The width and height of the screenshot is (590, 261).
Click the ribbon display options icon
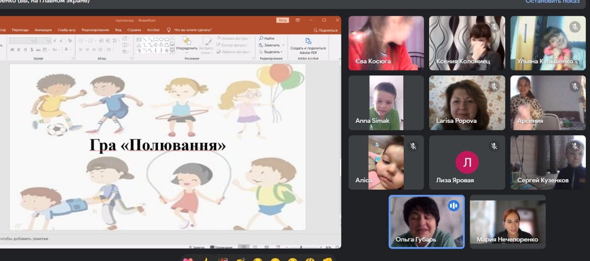coord(298,20)
